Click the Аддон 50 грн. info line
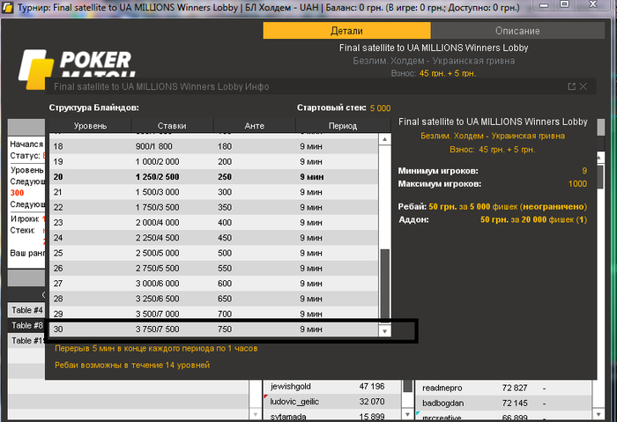Screen dimensions: 617x422 [x=492, y=219]
